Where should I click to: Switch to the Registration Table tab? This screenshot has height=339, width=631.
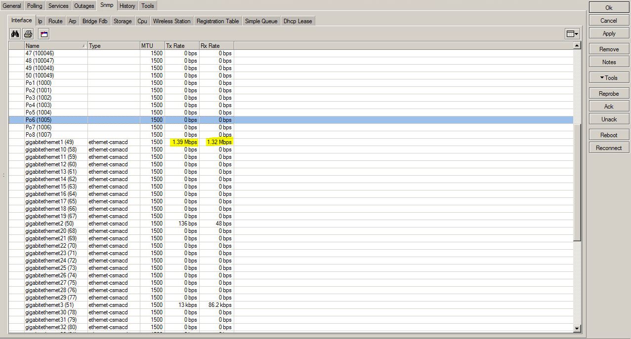(x=217, y=21)
